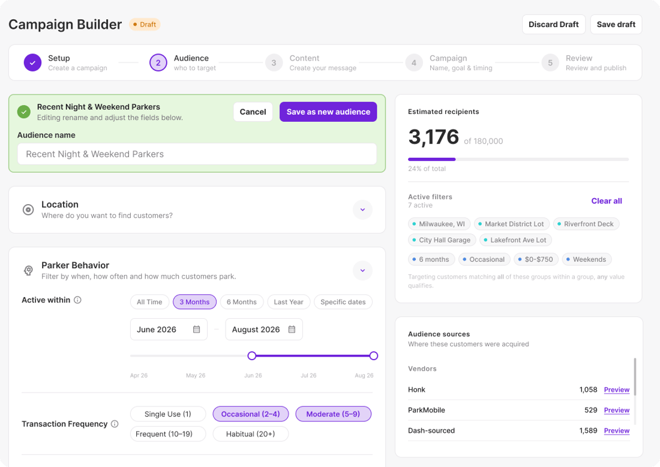Cancel the audience editing
Screen dimensions: 660x467
(253, 112)
